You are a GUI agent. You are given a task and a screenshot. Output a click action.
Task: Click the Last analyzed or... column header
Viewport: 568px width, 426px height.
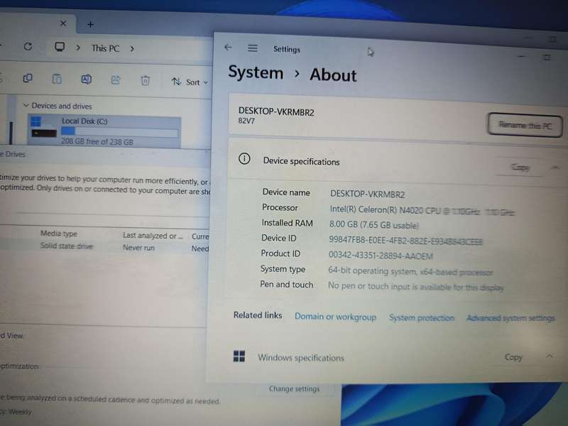click(153, 236)
